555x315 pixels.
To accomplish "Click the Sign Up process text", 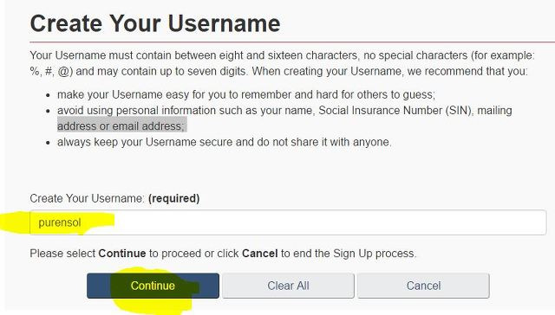I will pyautogui.click(x=374, y=254).
